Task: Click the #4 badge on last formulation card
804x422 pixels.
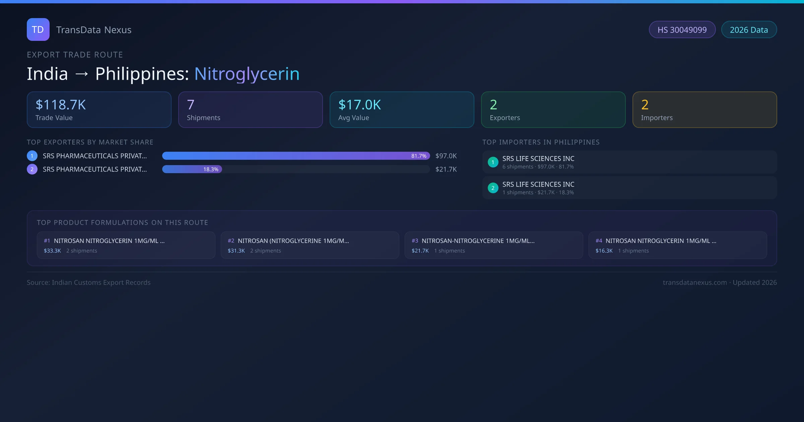Action: (599, 240)
